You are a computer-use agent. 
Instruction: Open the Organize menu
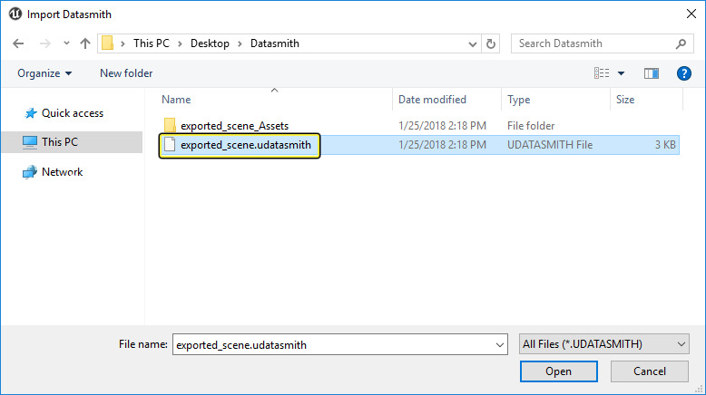tap(44, 73)
